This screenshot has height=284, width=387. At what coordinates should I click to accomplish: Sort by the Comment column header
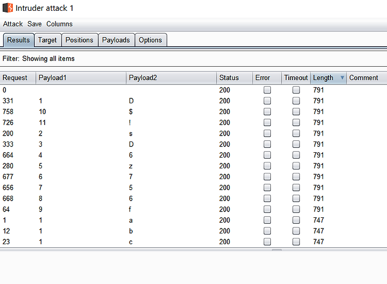tap(367, 78)
